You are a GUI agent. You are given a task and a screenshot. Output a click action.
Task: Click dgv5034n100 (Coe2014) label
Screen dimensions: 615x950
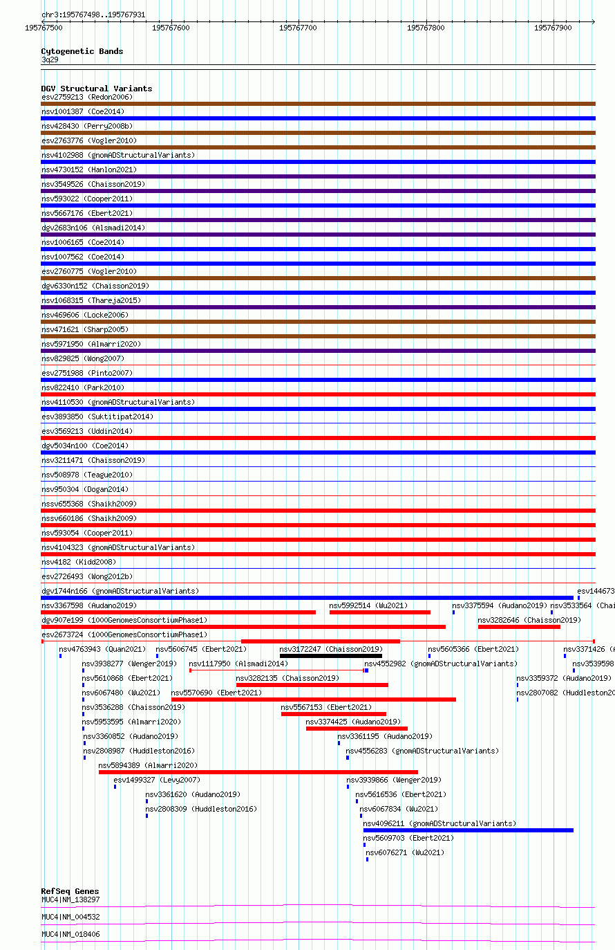85,446
